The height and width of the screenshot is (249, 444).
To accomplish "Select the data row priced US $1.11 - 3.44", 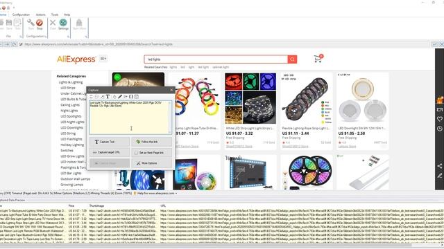I will 222,223.
